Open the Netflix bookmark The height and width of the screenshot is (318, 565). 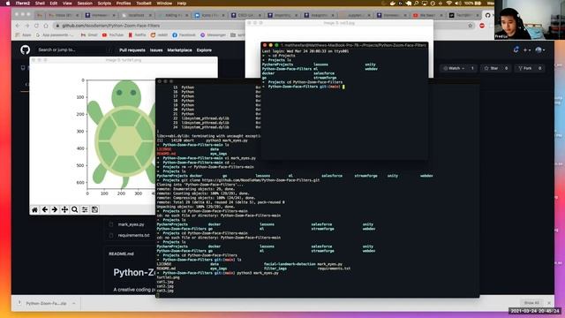point(137,35)
